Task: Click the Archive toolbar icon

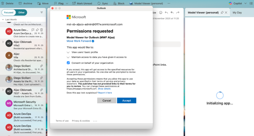Action: point(21,3)
